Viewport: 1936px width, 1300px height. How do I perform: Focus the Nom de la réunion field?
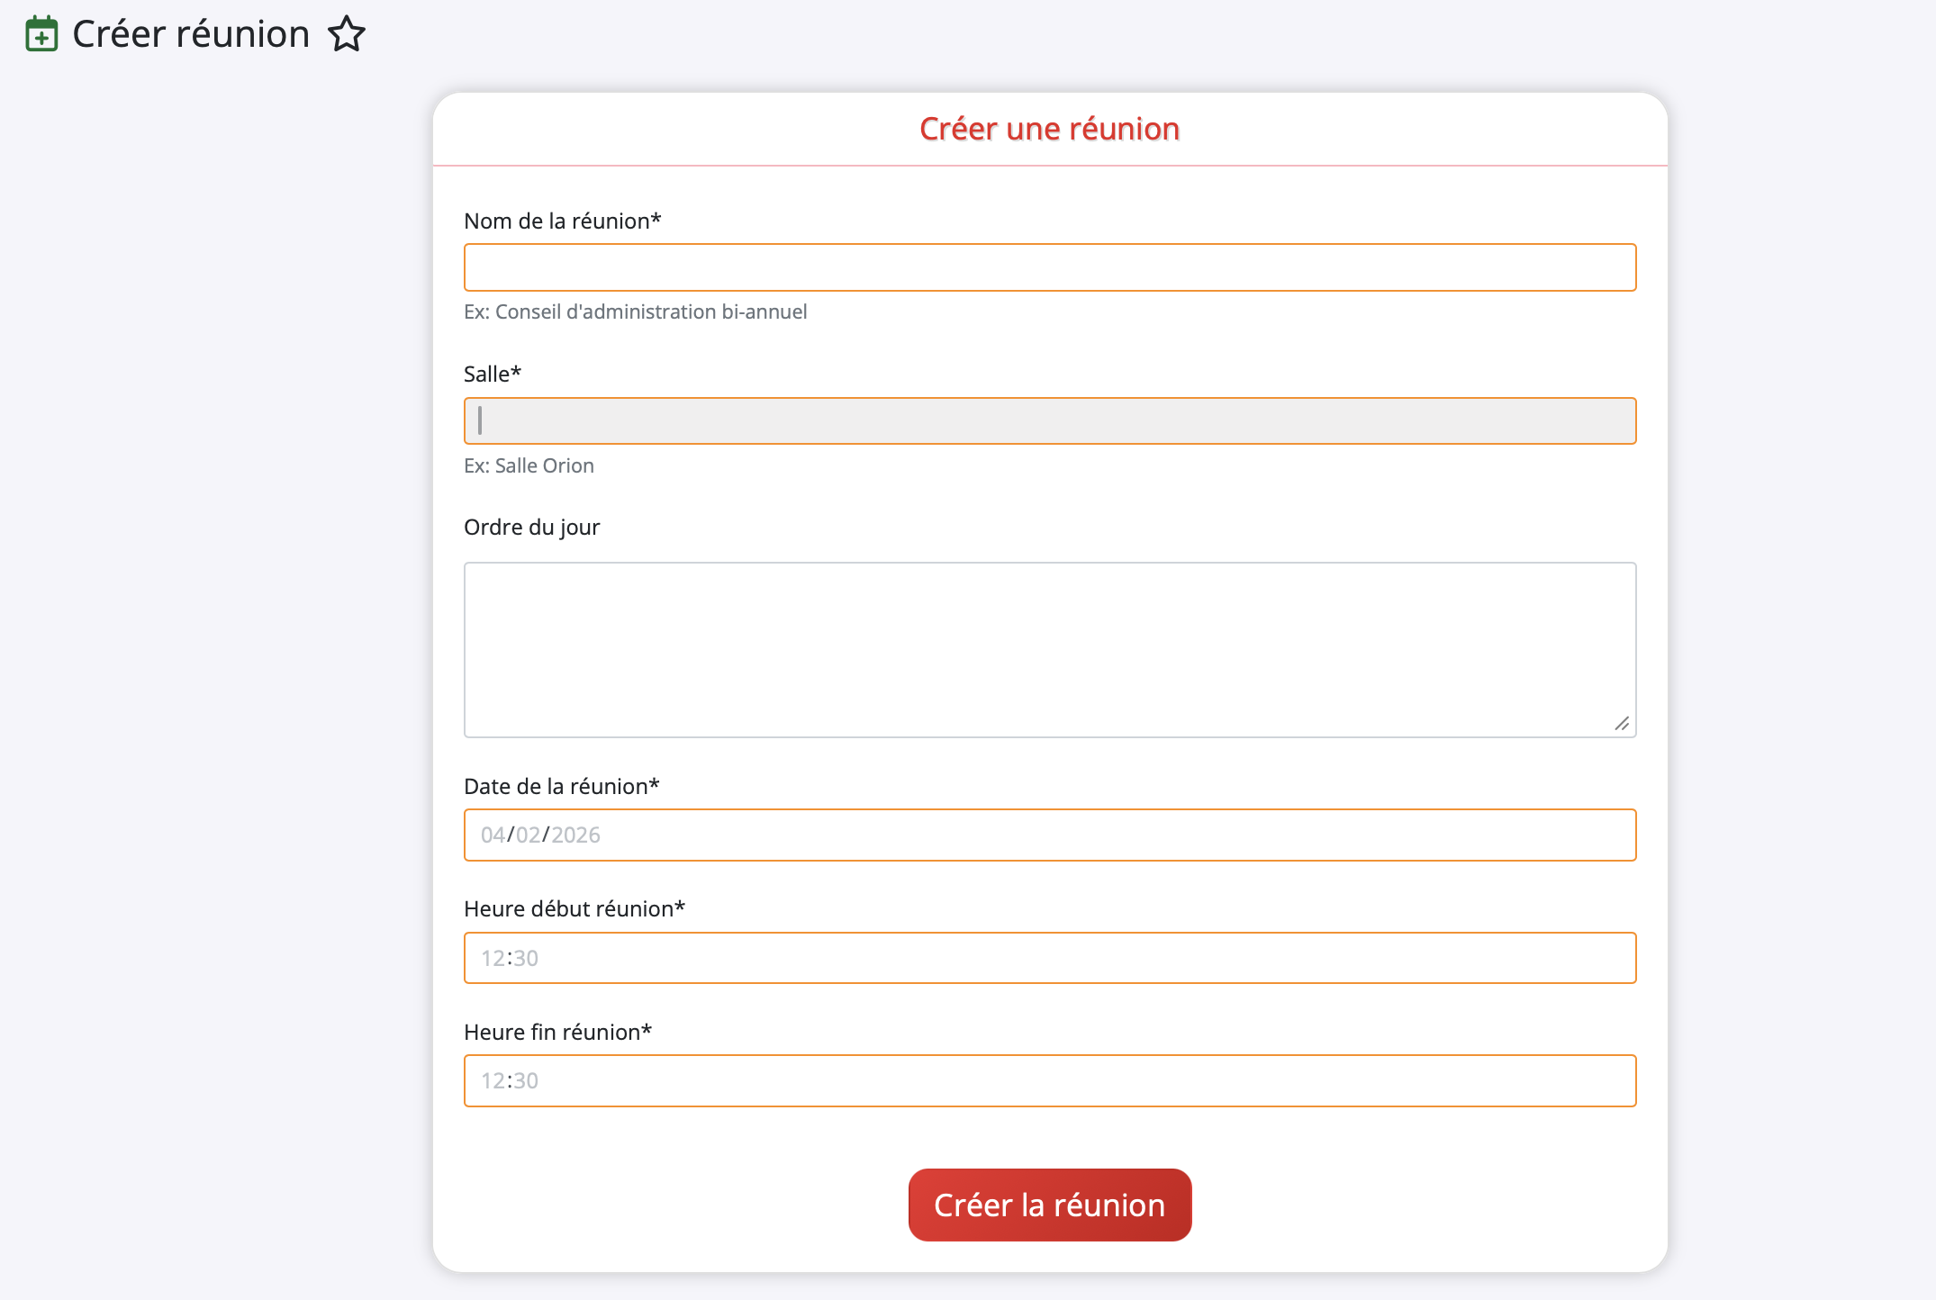[1049, 267]
